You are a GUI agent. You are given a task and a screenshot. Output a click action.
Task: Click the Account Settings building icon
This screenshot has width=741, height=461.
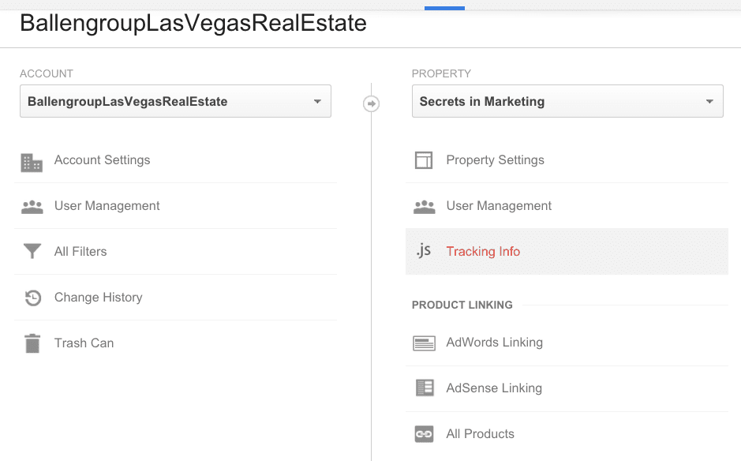pyautogui.click(x=32, y=163)
